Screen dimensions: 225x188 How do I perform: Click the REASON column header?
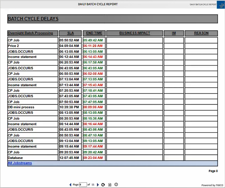201,33
